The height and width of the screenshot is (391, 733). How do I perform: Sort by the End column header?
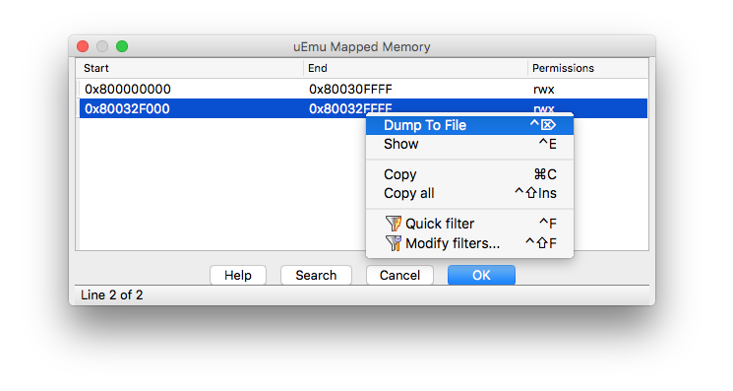[x=415, y=68]
